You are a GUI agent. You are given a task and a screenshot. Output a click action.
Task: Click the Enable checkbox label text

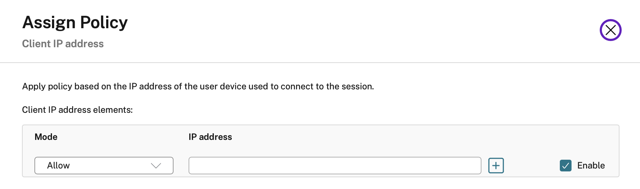[x=591, y=166]
